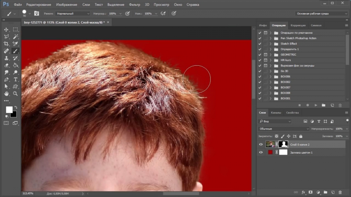The image size is (351, 197).
Task: Expand the GEOMETRIC action folder
Action: [271, 55]
